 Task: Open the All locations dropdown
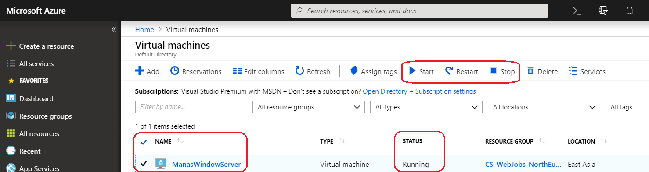[544, 107]
